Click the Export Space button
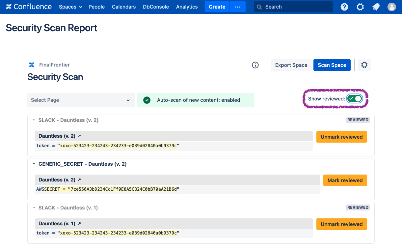This screenshot has width=402, height=248. (291, 65)
